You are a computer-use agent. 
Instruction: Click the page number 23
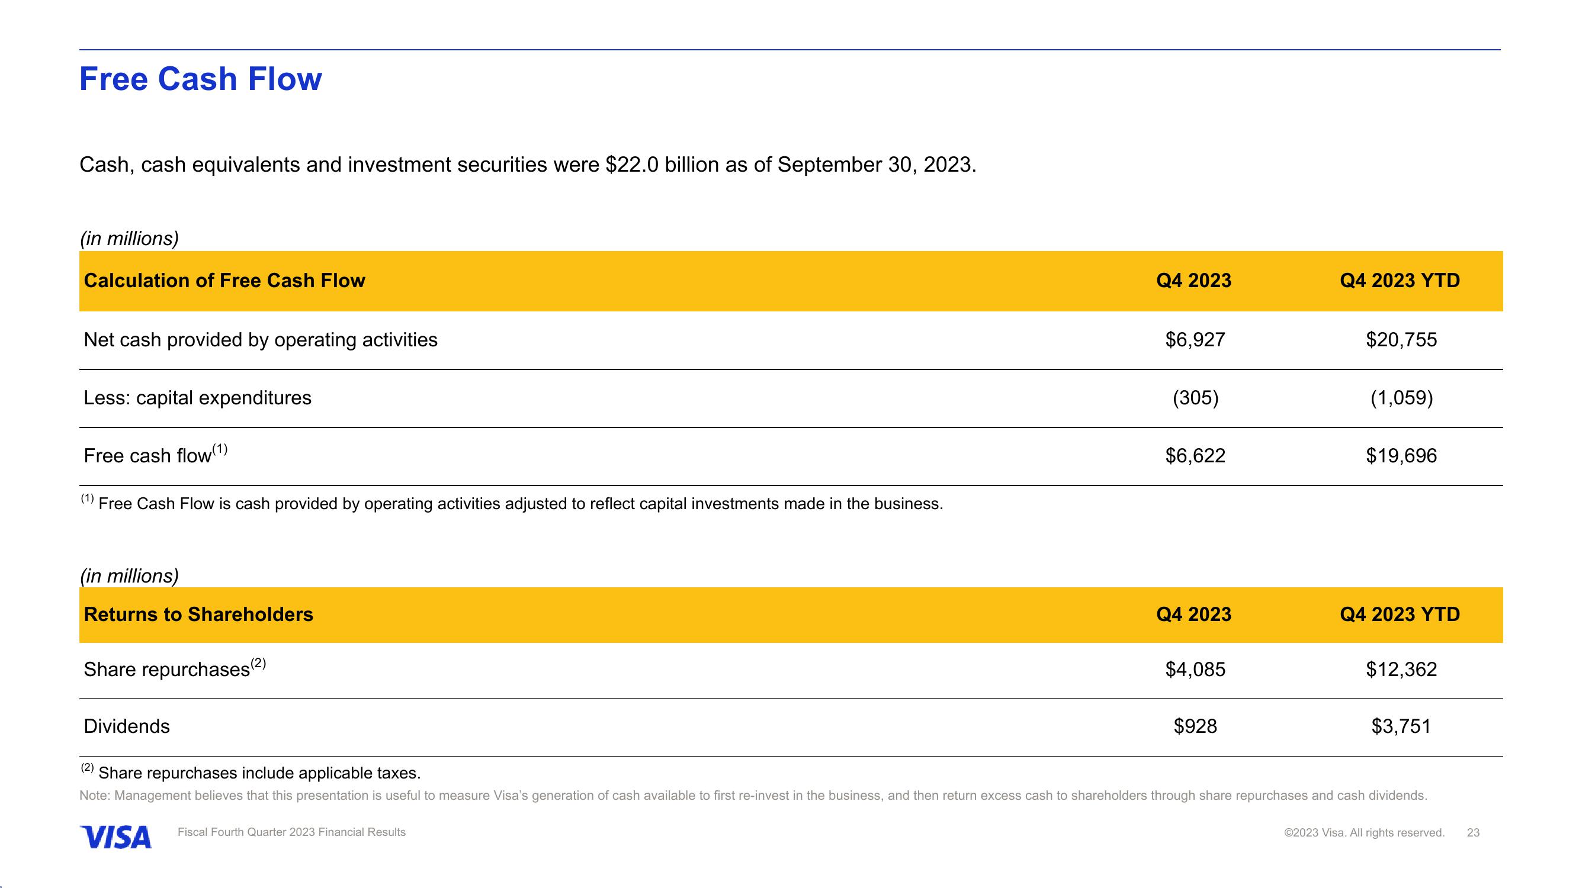(x=1473, y=833)
